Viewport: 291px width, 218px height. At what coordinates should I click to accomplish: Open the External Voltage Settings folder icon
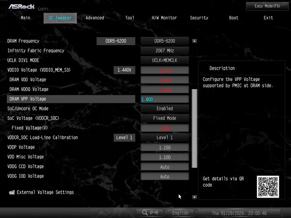click(x=12, y=192)
